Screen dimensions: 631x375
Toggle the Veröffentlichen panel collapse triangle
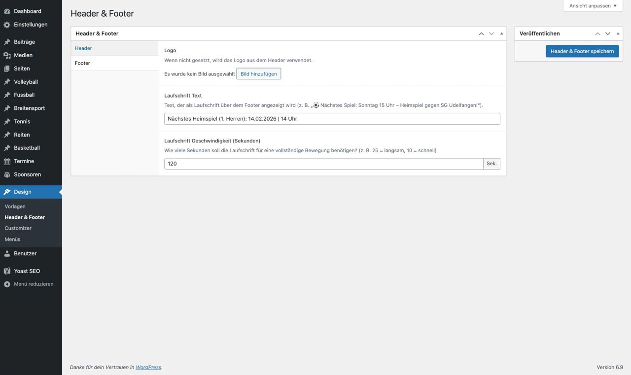click(x=618, y=34)
